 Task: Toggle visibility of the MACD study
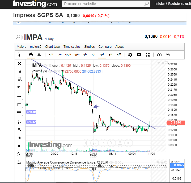pyautogui.click(x=111, y=162)
